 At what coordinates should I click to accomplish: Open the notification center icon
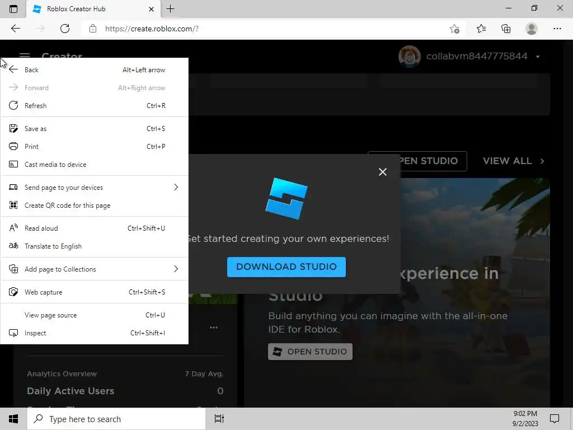555,419
